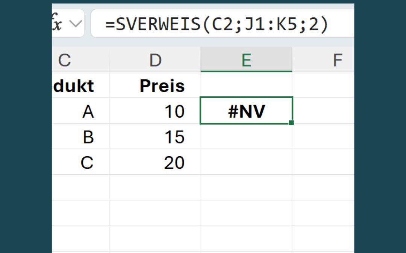Image resolution: width=406 pixels, height=253 pixels.
Task: Click the fill handle of the #NV cell
Action: click(291, 123)
